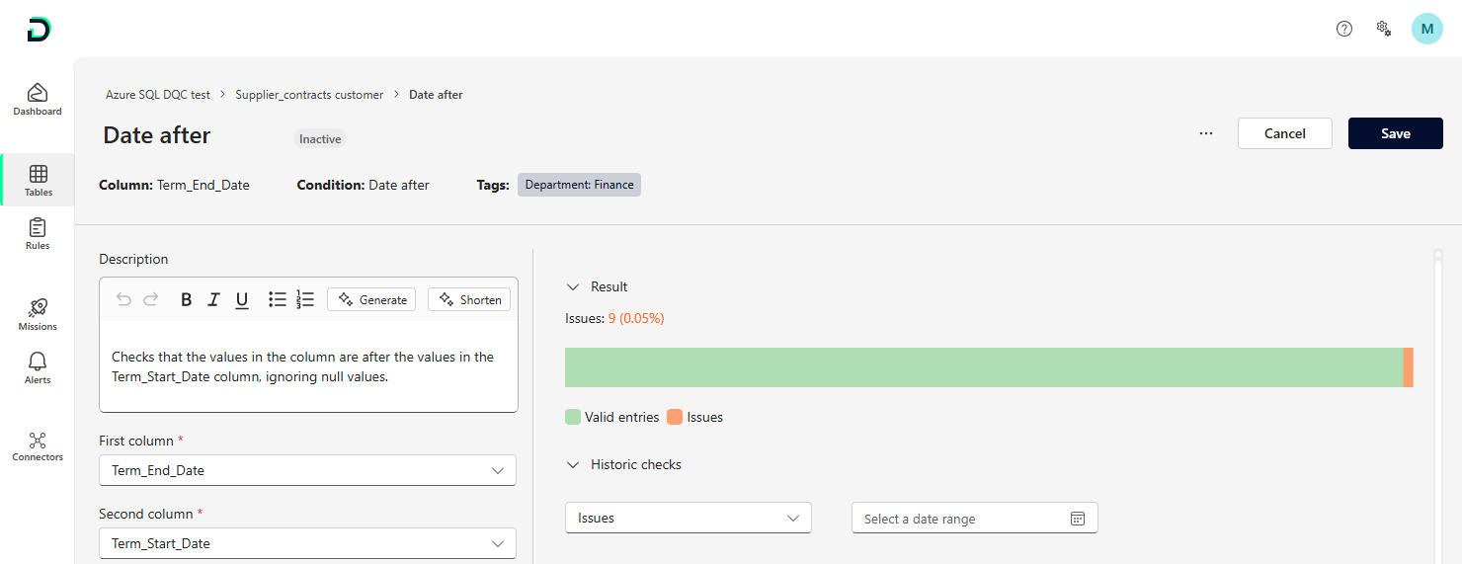Click the orange issues segment of result bar
The width and height of the screenshot is (1462, 564).
[x=1409, y=367]
